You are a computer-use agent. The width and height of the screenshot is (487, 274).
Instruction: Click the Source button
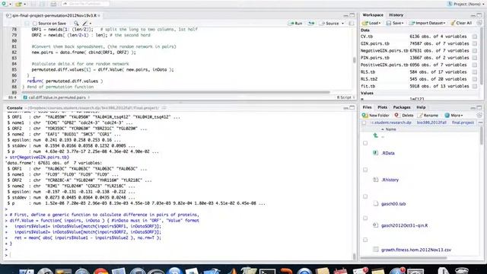tap(329, 24)
